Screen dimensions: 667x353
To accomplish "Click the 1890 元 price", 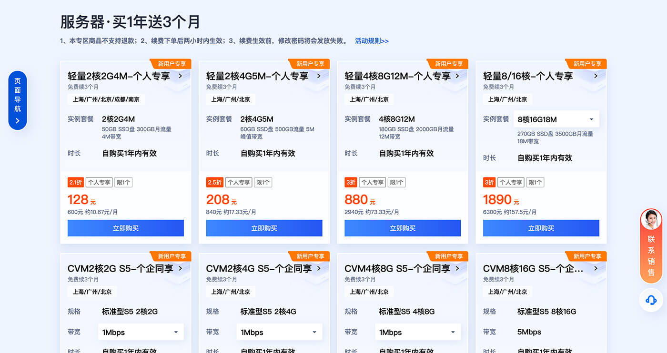I will pyautogui.click(x=501, y=200).
